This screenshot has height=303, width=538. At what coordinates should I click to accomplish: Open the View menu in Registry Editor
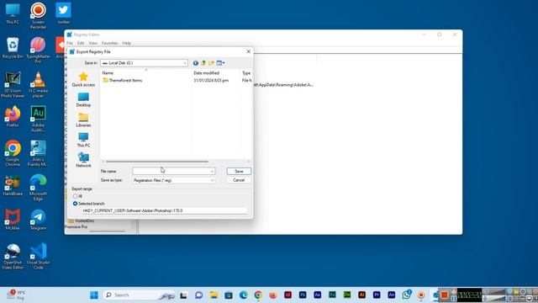(x=92, y=43)
